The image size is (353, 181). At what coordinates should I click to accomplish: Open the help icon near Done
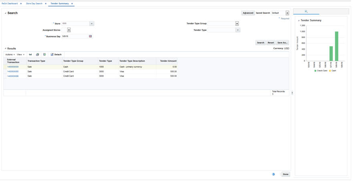(x=274, y=174)
